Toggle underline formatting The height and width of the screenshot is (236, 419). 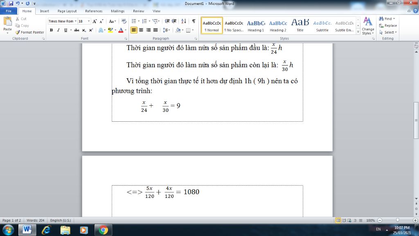click(65, 30)
